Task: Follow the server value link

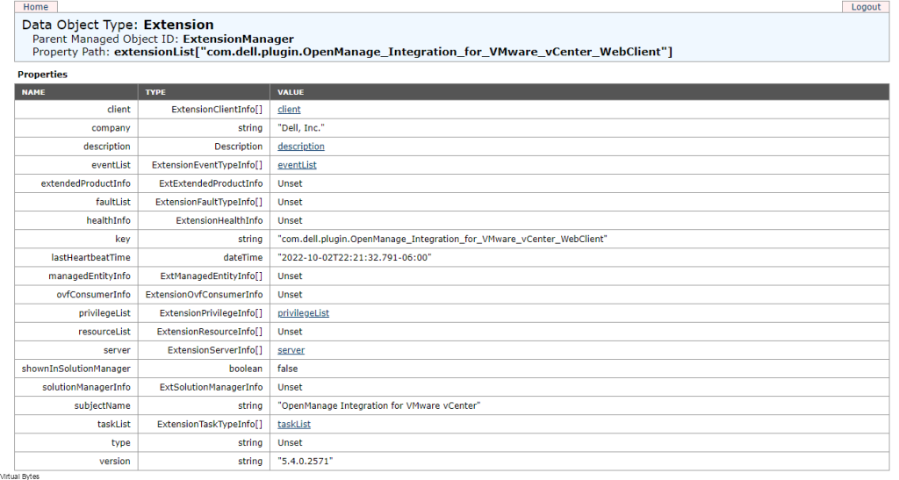Action: [291, 350]
